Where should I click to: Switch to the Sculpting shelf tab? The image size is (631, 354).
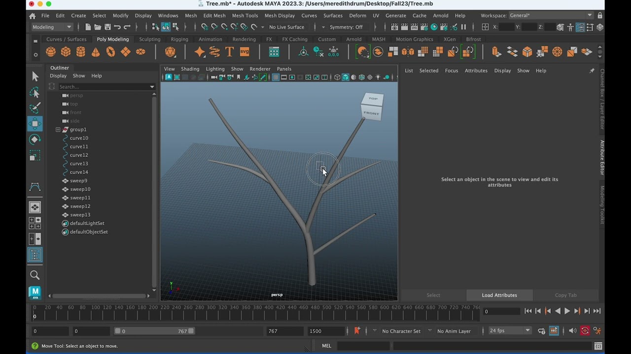[x=149, y=39]
